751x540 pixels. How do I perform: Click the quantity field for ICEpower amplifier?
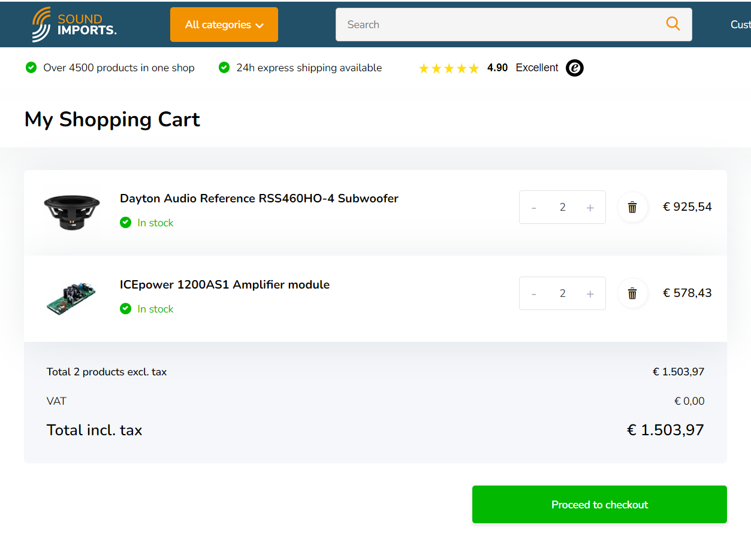pos(562,293)
